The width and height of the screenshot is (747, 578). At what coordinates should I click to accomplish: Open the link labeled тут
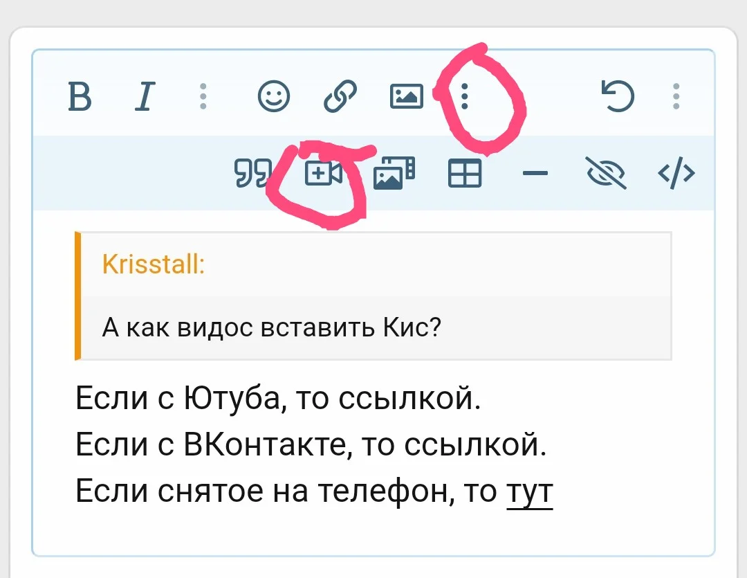point(529,491)
